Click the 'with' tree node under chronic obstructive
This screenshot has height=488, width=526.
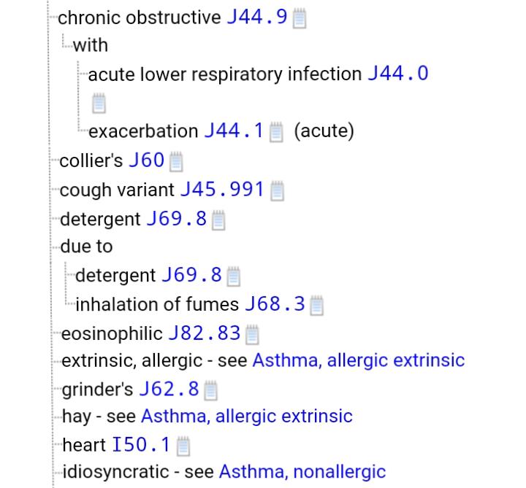coord(90,45)
